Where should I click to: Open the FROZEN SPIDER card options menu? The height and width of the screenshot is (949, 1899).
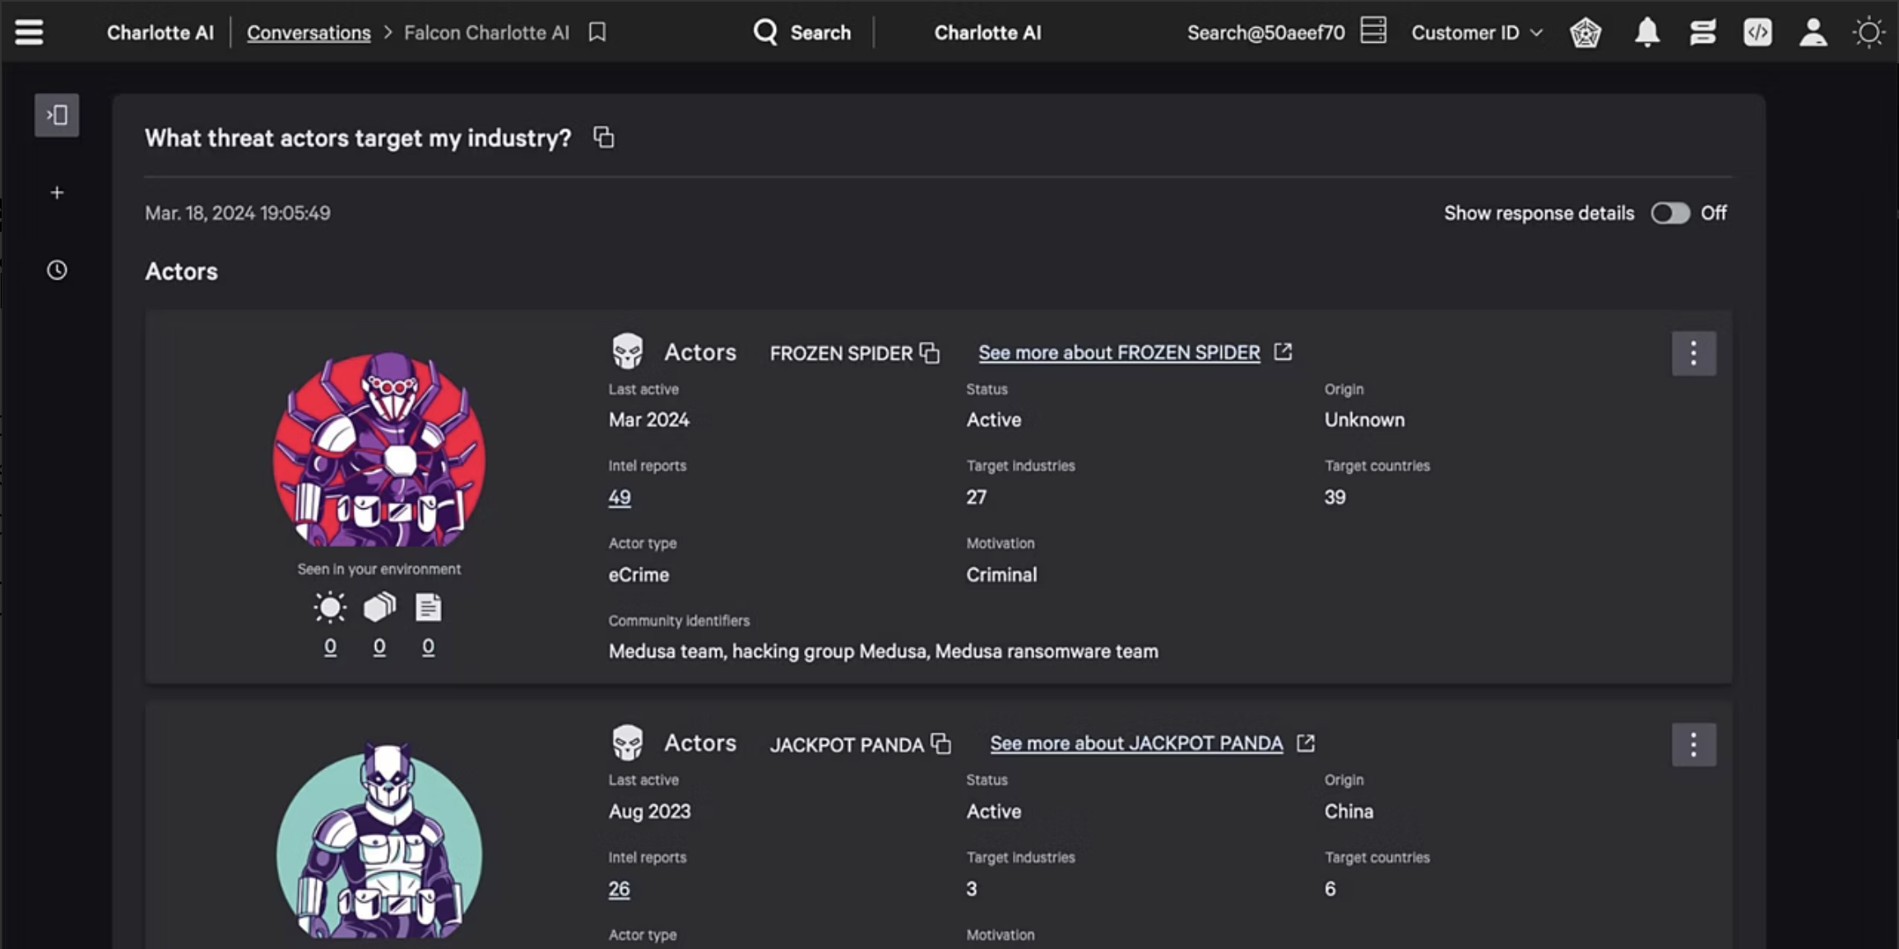pyautogui.click(x=1693, y=354)
